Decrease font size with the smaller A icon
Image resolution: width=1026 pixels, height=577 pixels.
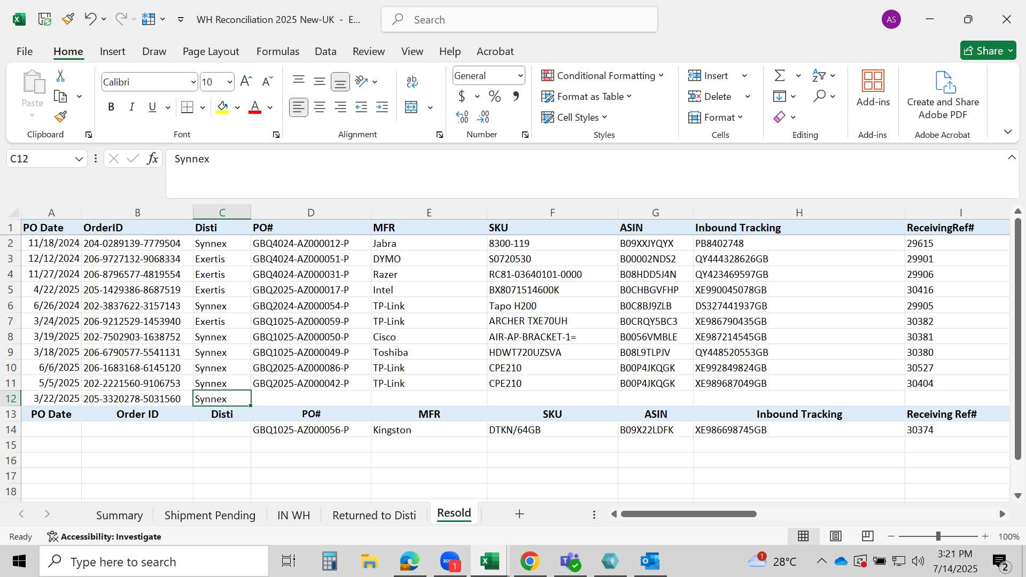tap(267, 81)
